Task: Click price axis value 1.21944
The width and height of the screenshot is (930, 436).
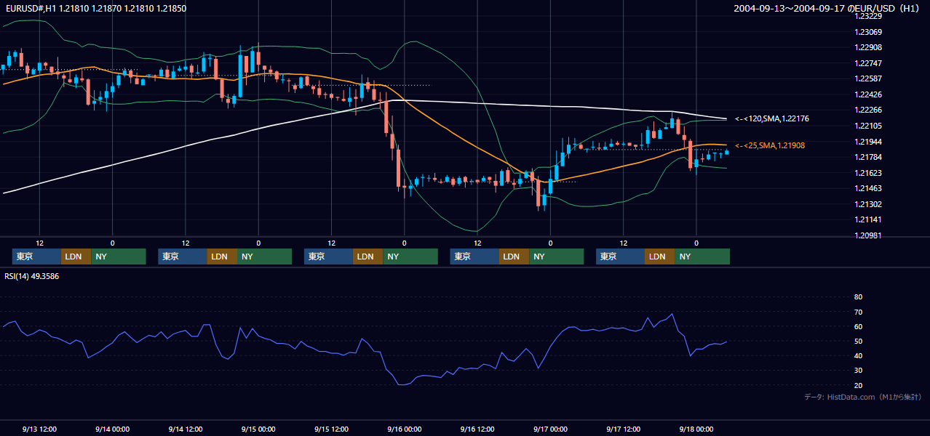Action: [868, 142]
